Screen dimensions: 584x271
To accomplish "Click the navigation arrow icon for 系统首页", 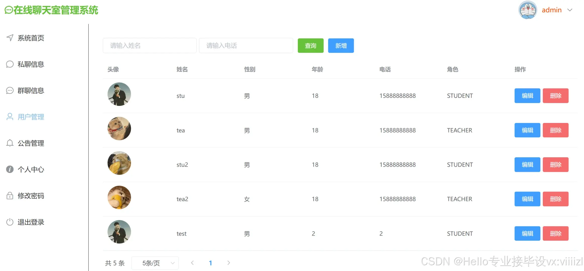I will [10, 38].
